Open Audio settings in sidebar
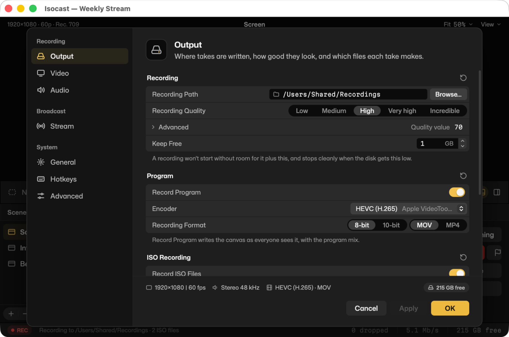Image resolution: width=509 pixels, height=337 pixels. (80, 90)
